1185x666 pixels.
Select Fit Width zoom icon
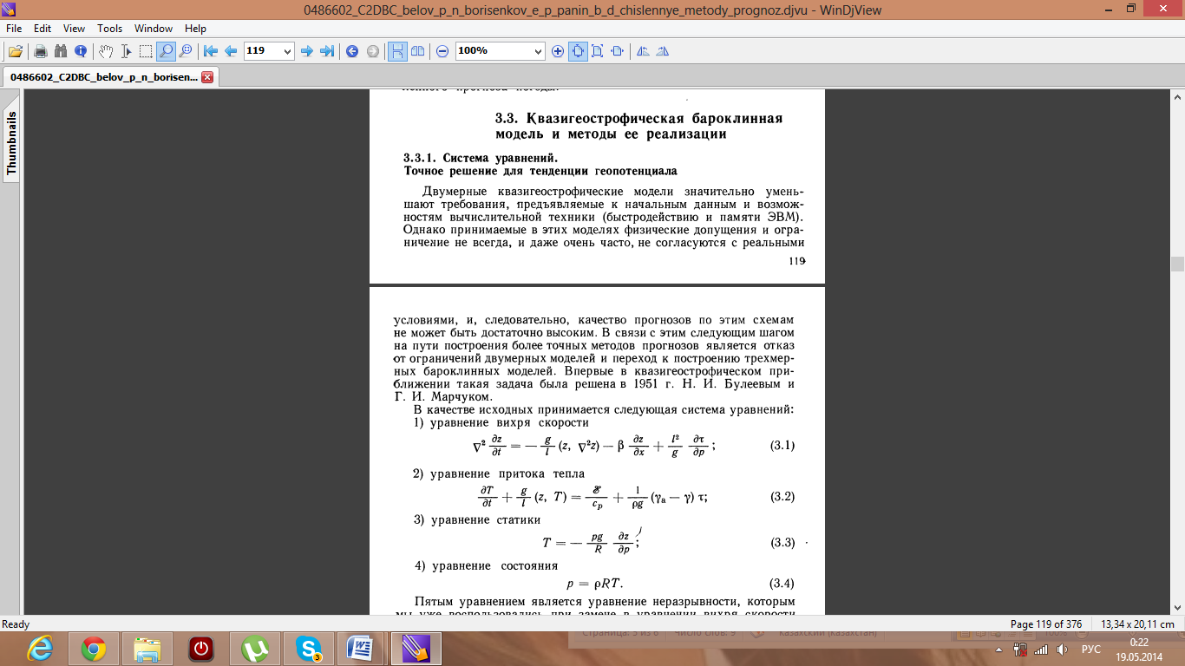(x=618, y=51)
